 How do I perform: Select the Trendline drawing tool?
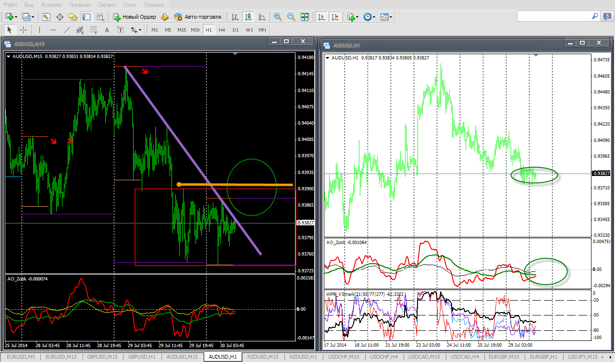[66, 30]
